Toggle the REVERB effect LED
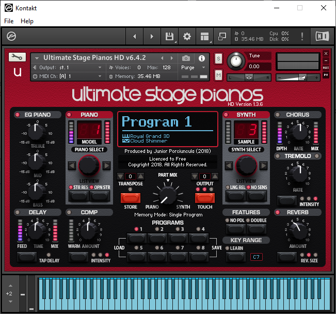Image resolution: width=336 pixels, height=314 pixels. [278, 212]
